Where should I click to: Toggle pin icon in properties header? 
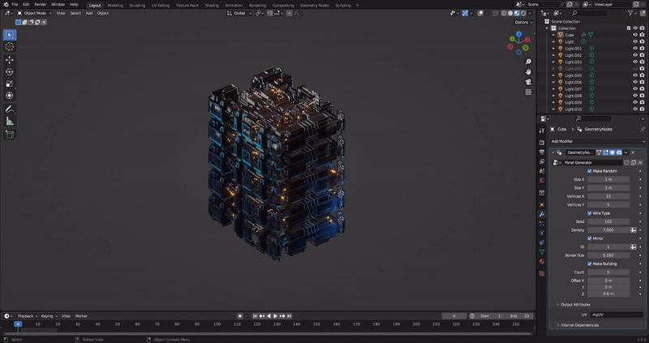click(x=643, y=129)
